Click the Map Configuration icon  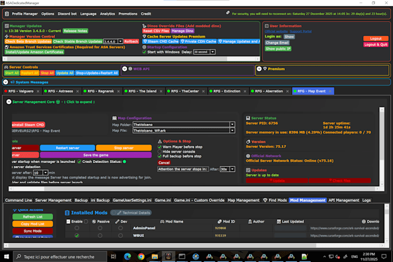(114, 118)
